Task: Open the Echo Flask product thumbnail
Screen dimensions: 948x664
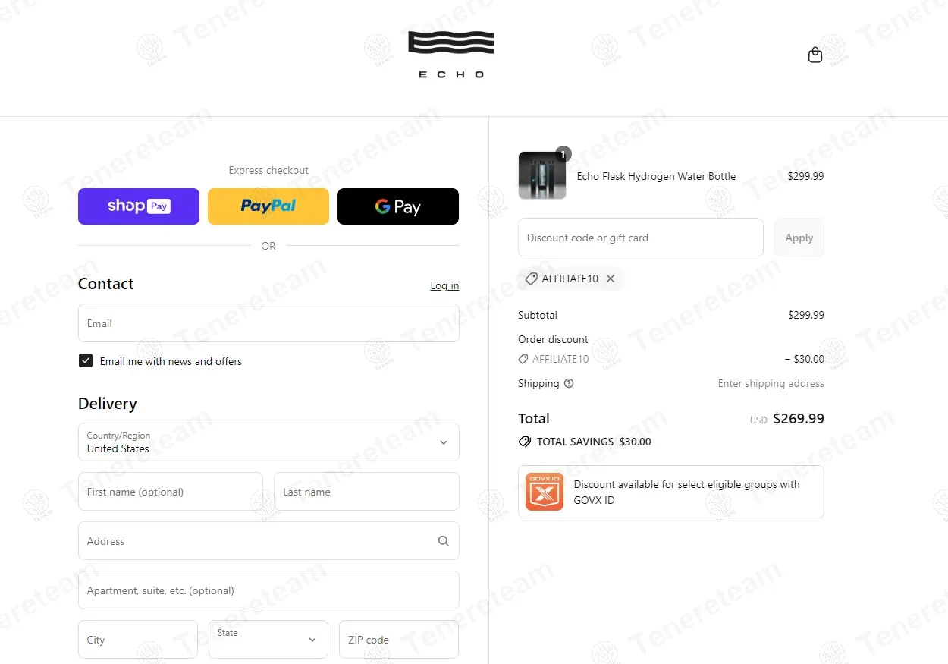Action: point(542,175)
